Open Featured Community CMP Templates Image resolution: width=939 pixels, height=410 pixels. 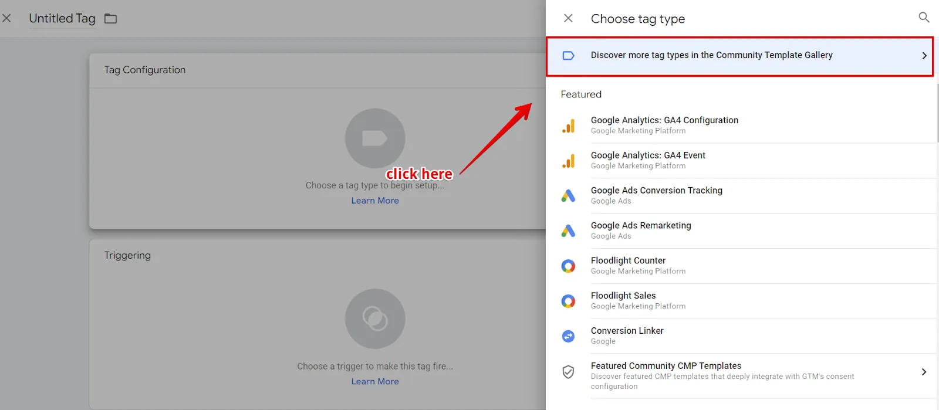741,376
